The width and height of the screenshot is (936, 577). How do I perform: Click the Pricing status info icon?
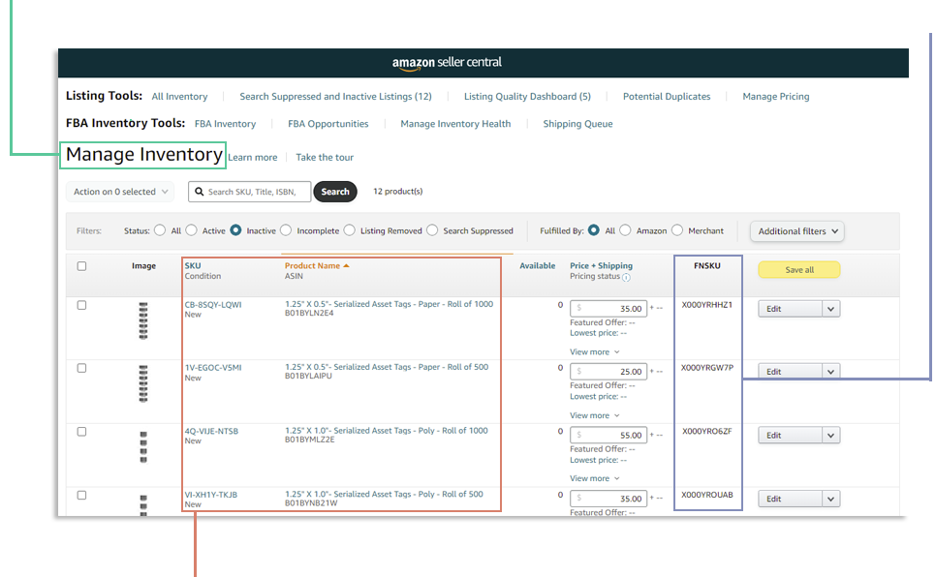(626, 278)
